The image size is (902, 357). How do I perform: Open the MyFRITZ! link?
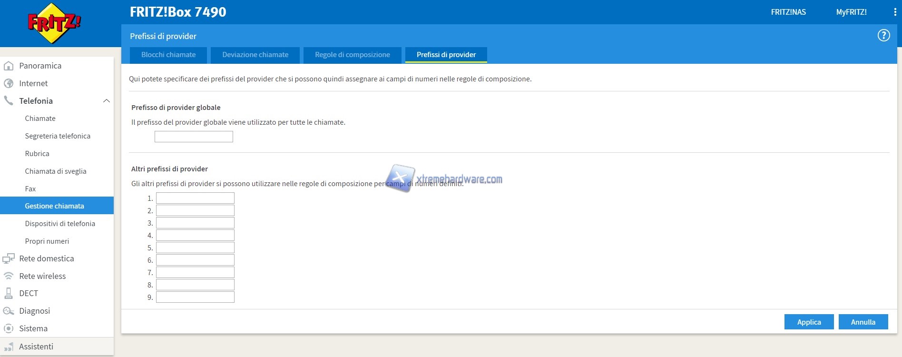pos(851,12)
